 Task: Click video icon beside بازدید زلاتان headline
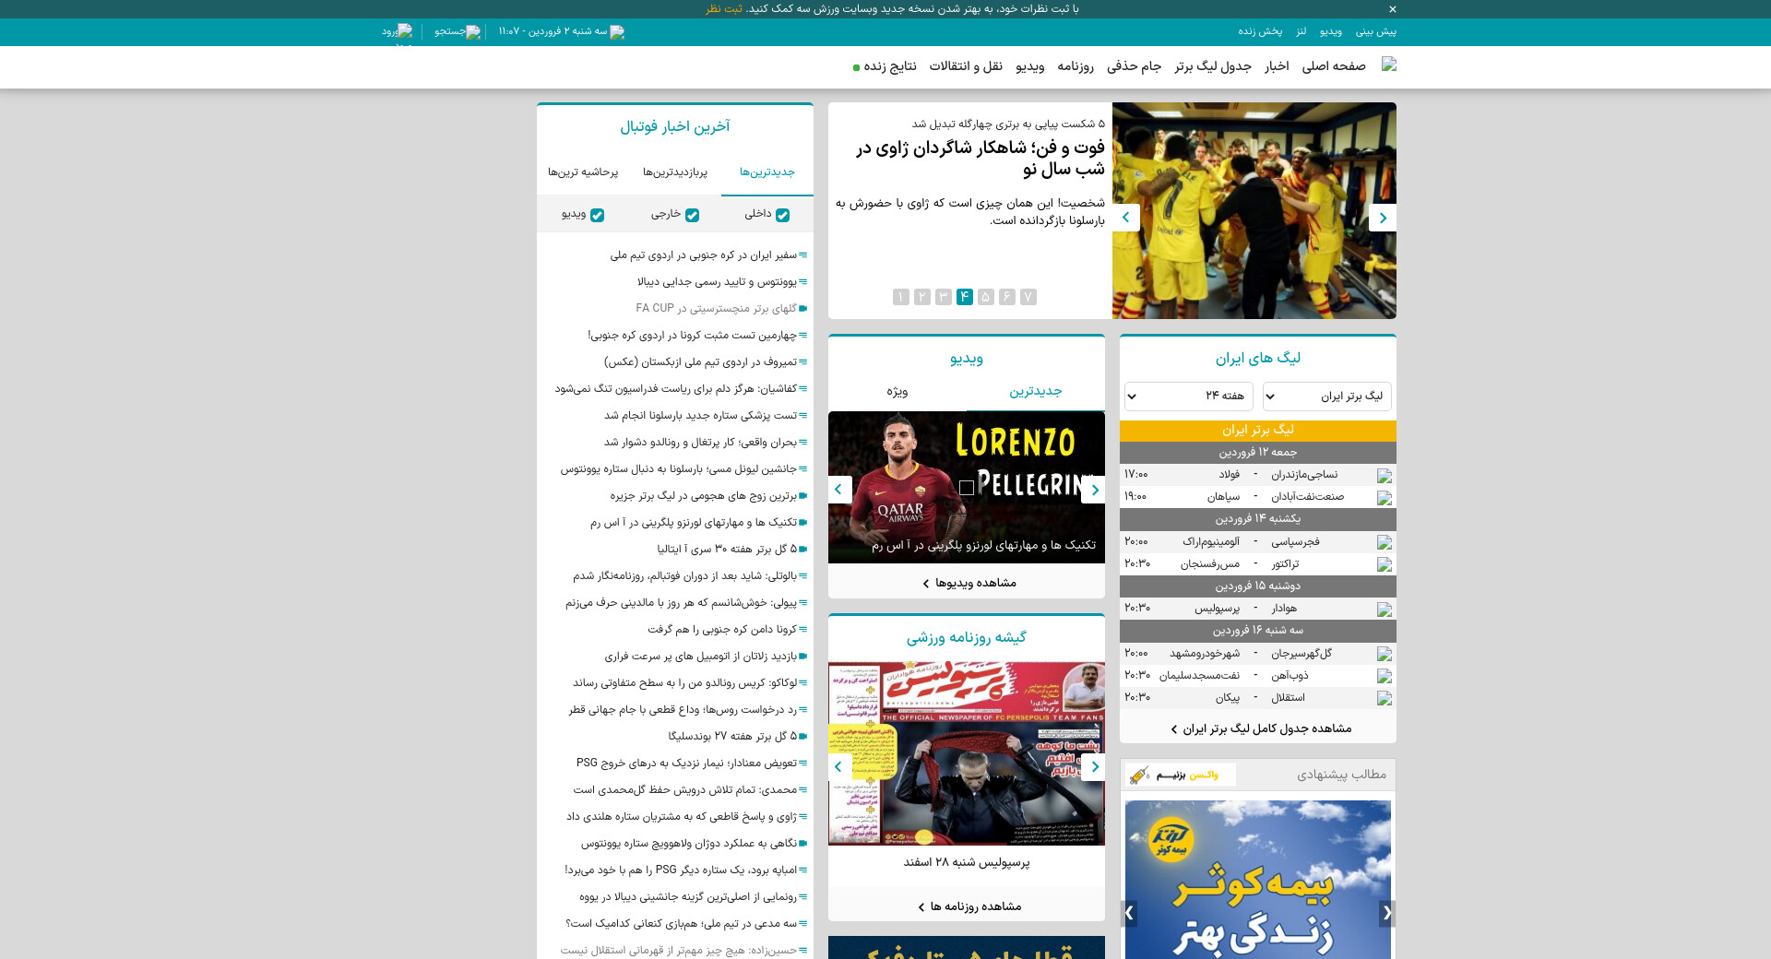point(803,657)
